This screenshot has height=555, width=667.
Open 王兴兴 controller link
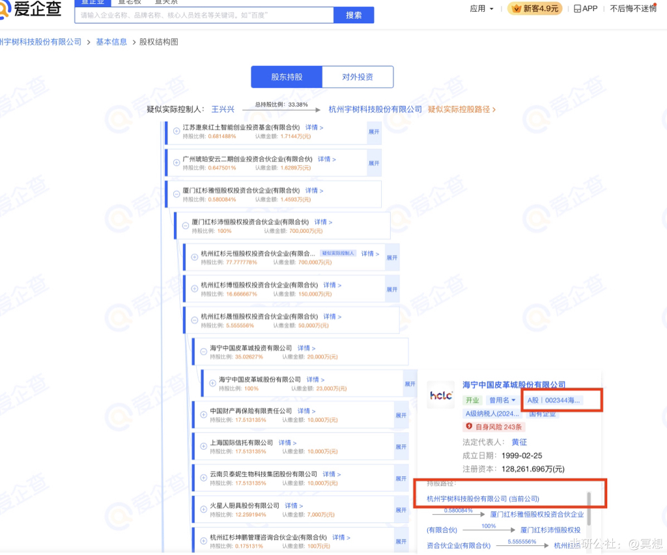[223, 109]
